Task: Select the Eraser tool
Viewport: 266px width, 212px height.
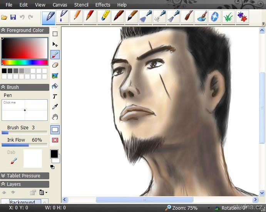Action: (x=55, y=65)
